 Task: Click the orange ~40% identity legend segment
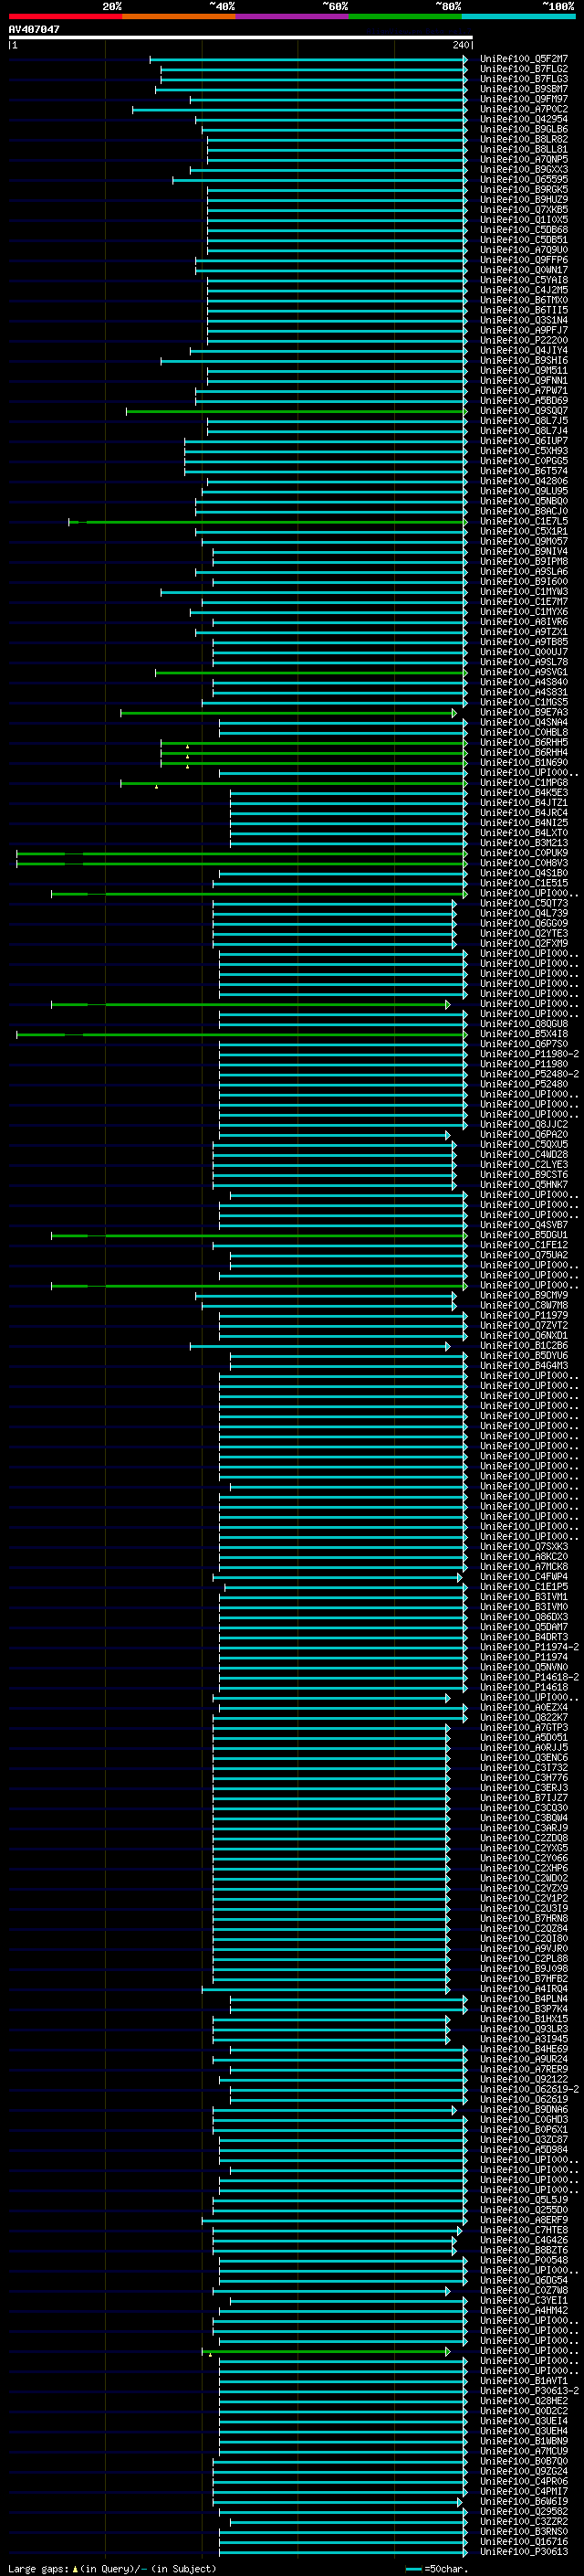179,16
